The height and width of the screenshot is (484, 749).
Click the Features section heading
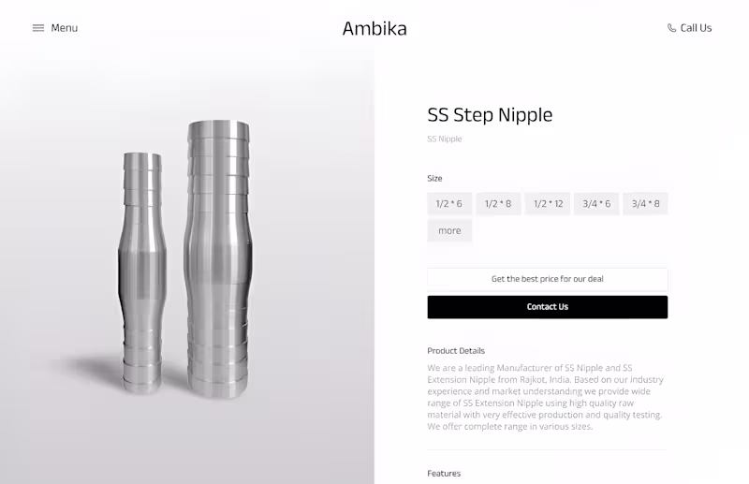point(444,474)
